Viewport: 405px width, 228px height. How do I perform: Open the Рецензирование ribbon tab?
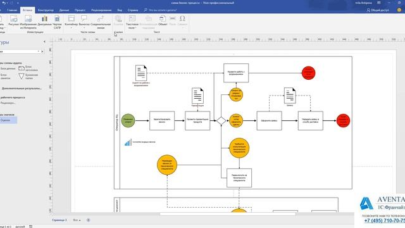pos(101,10)
